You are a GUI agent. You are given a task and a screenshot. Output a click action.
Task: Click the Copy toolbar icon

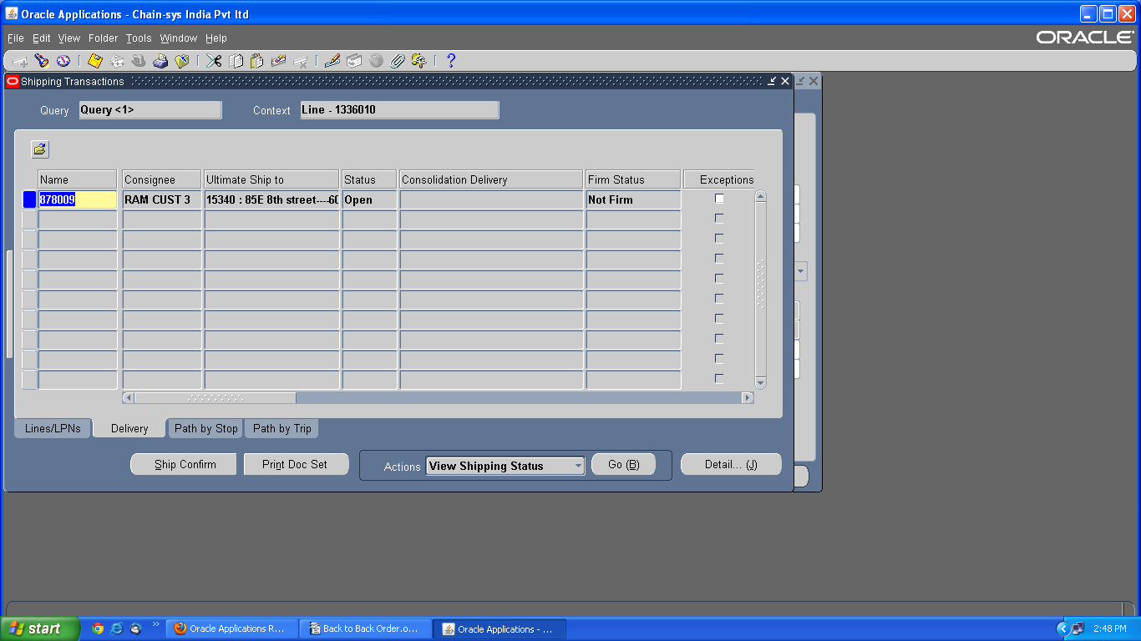click(236, 61)
